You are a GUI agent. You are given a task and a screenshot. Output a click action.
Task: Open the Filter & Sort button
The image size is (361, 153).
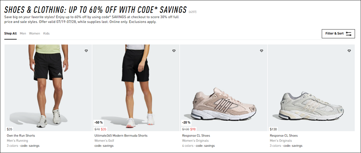338,34
